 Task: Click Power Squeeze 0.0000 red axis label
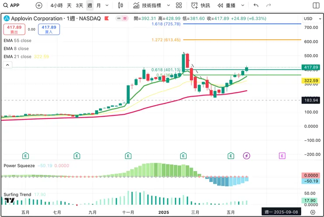coord(311,175)
